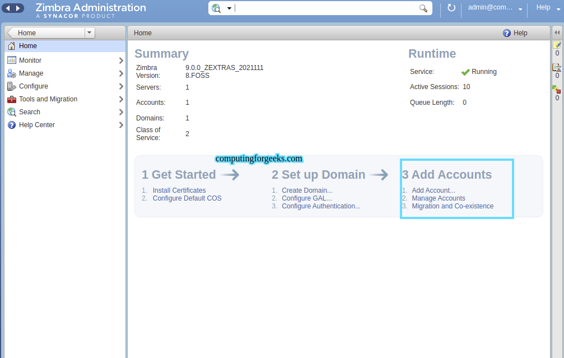The width and height of the screenshot is (564, 358).
Task: Click the Add Account... link
Action: point(434,190)
